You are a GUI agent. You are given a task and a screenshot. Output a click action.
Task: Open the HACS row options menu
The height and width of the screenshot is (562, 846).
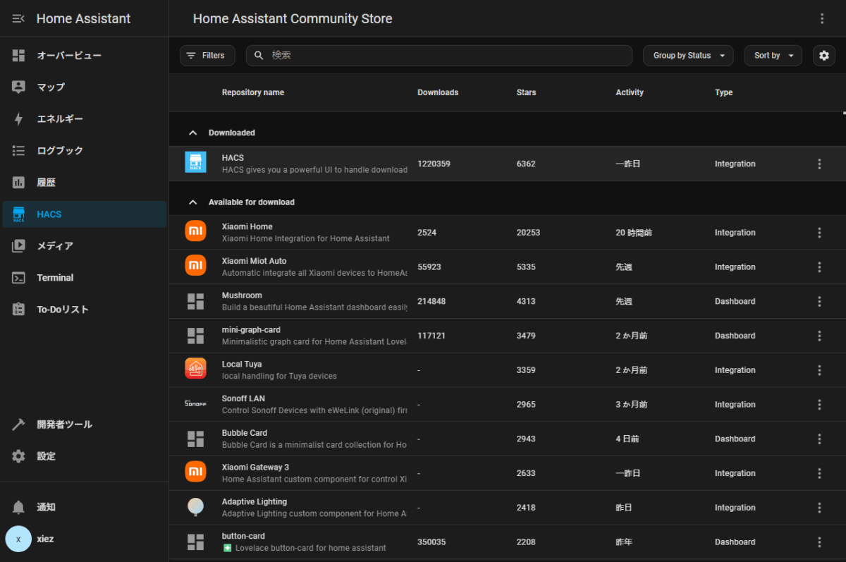tap(819, 164)
